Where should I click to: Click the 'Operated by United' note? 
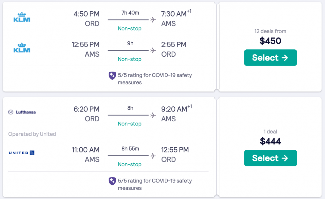click(32, 134)
